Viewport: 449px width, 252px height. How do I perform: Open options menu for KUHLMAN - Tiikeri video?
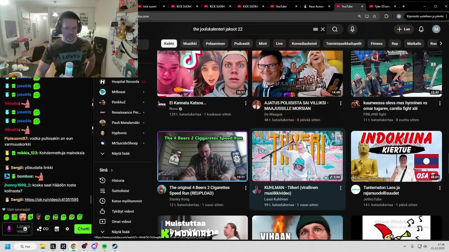[341, 188]
